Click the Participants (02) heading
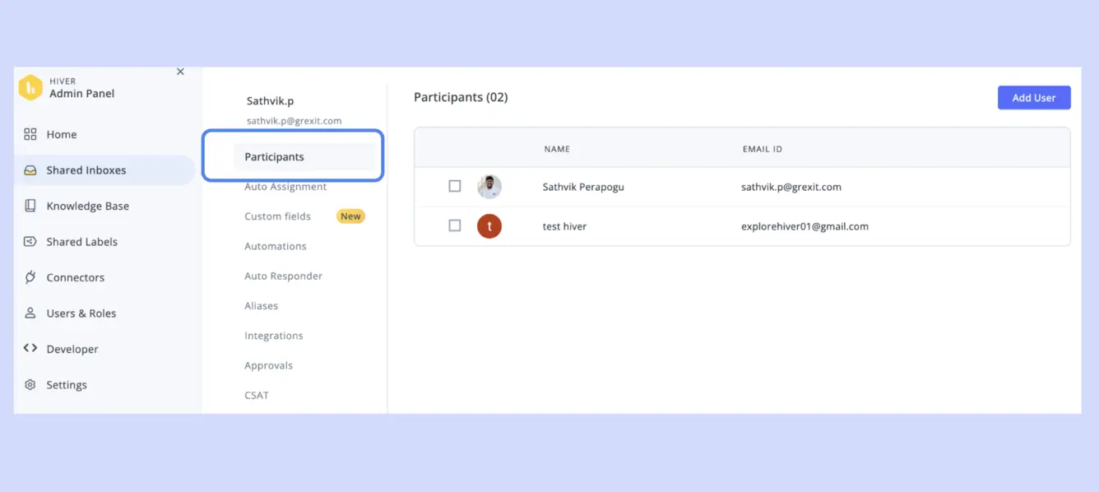 461,97
